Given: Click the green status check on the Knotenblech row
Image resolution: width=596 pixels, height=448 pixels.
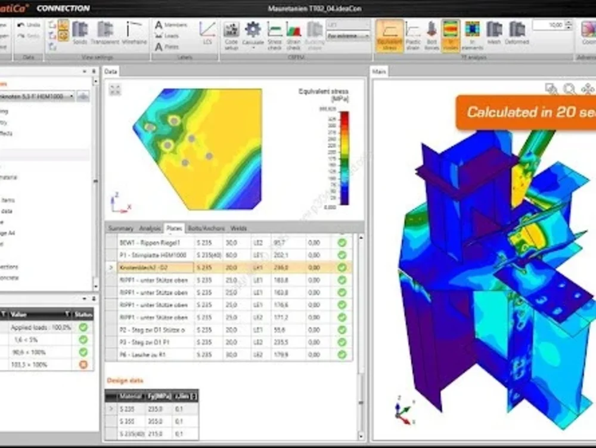Looking at the screenshot, I should pyautogui.click(x=342, y=268).
